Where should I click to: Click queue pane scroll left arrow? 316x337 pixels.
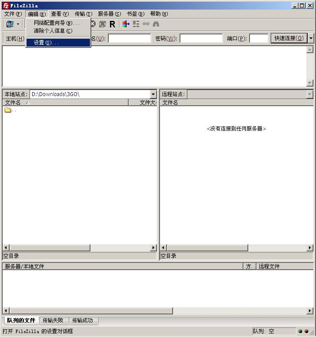6,310
